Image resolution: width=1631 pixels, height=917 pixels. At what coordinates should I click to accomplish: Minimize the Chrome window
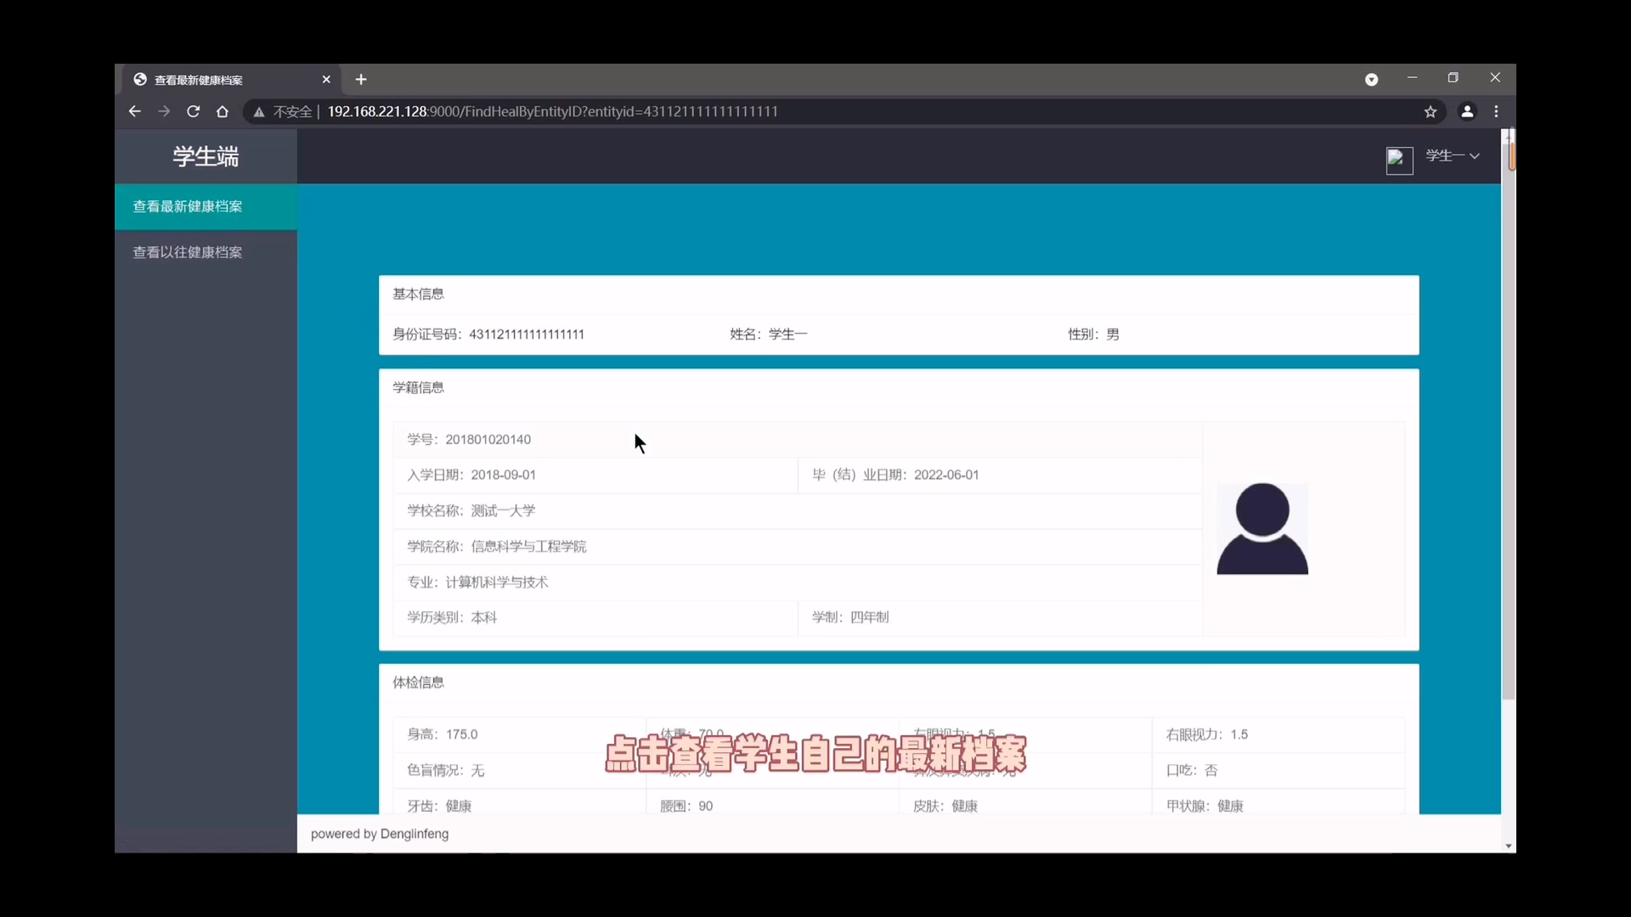(x=1413, y=78)
